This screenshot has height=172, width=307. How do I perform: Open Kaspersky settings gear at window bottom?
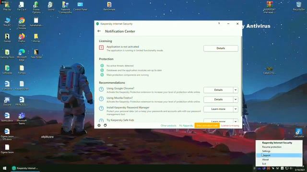point(99,125)
